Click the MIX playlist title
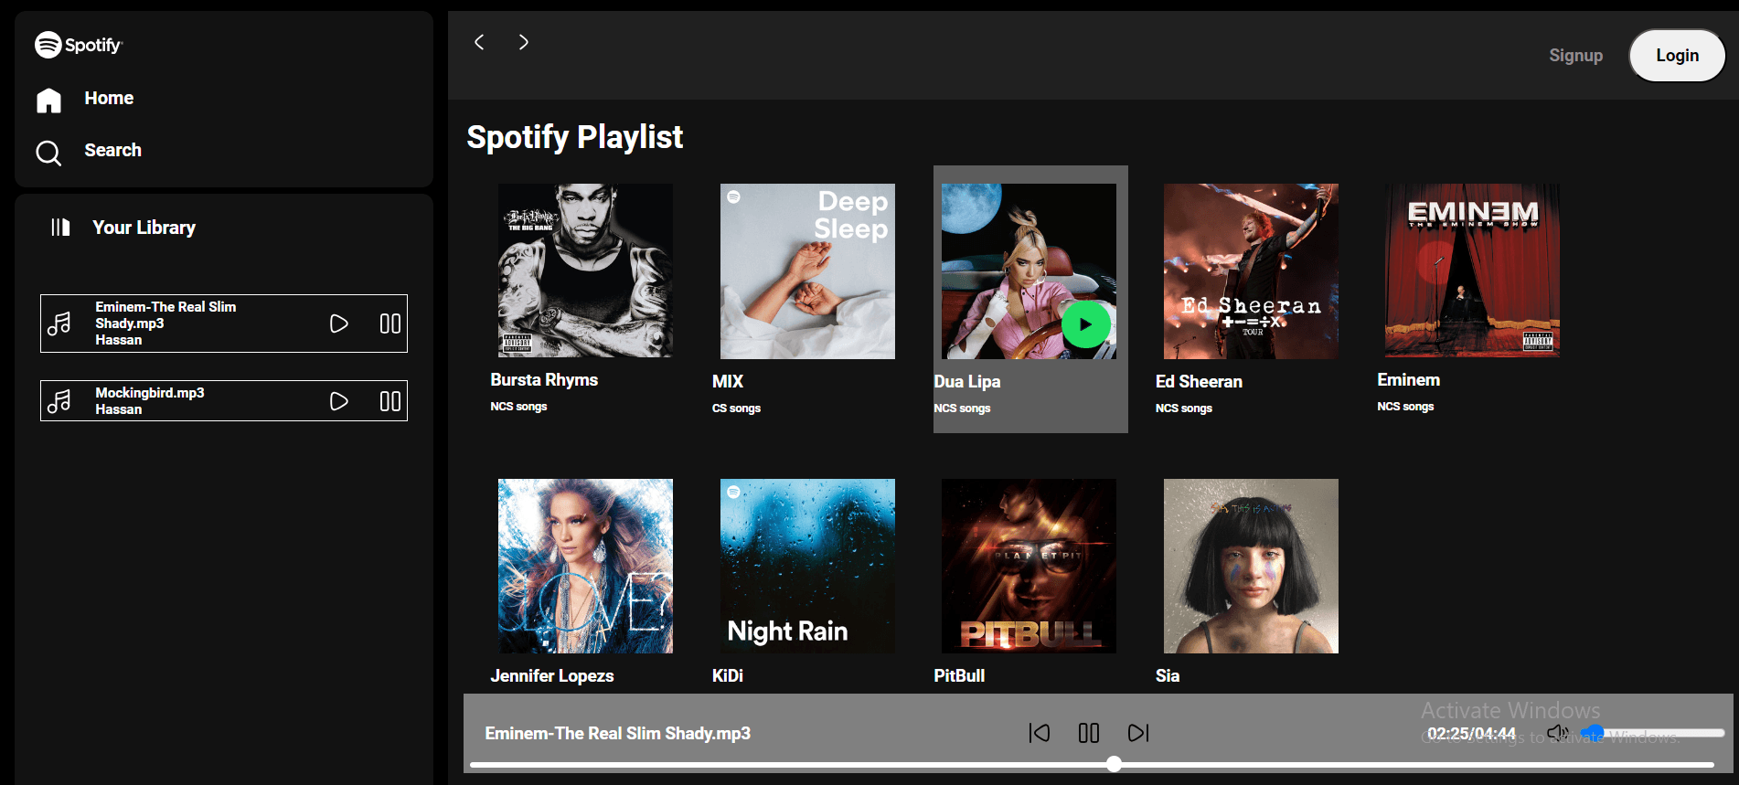This screenshot has height=785, width=1739. (728, 382)
